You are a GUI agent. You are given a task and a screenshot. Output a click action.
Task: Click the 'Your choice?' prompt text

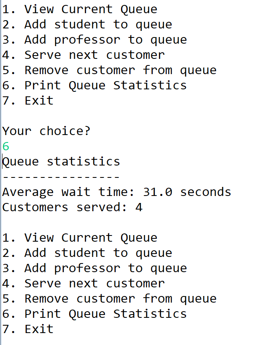tap(46, 131)
